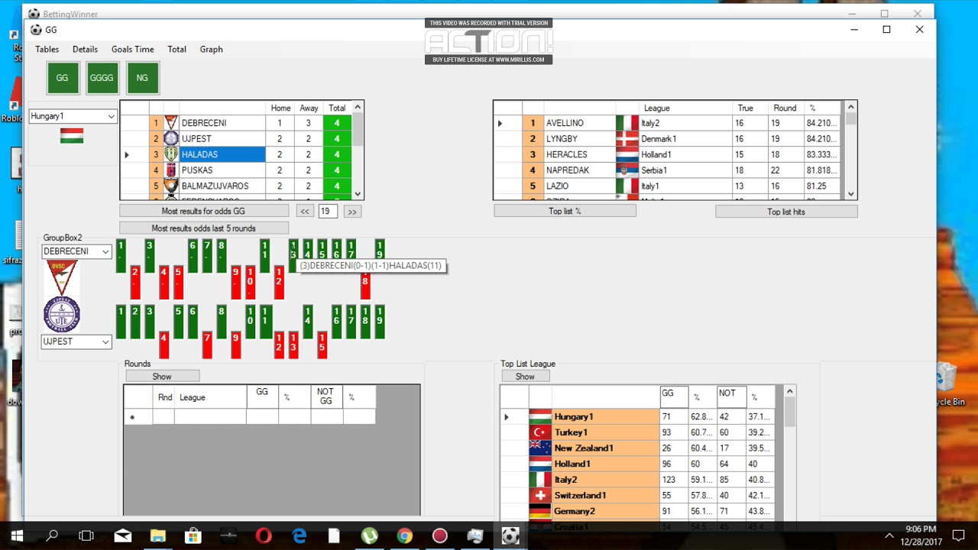Open Task View from the taskbar
This screenshot has width=978, height=550.
[86, 536]
